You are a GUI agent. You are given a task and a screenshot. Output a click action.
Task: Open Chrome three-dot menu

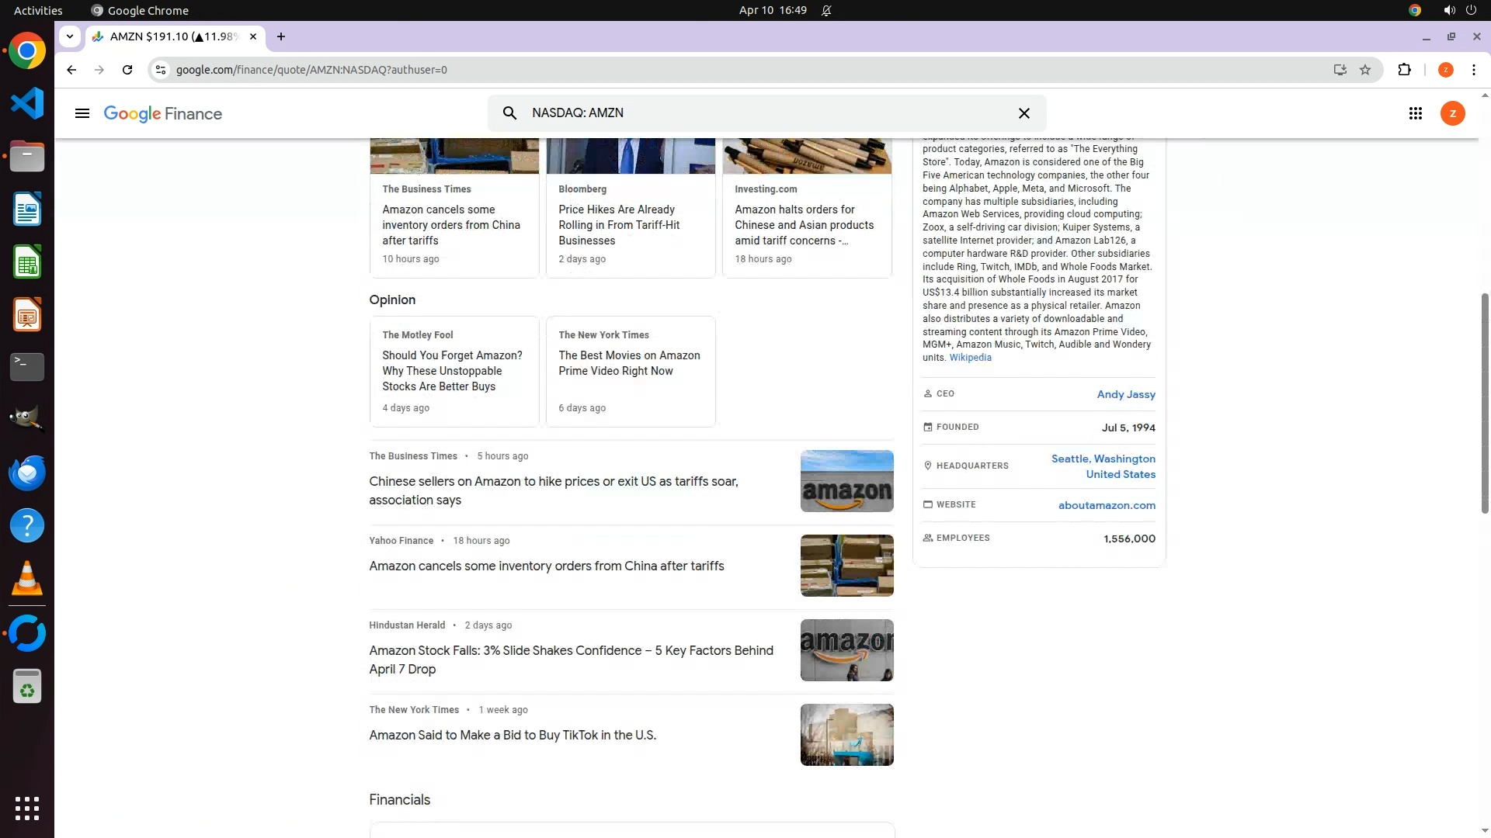(1473, 70)
